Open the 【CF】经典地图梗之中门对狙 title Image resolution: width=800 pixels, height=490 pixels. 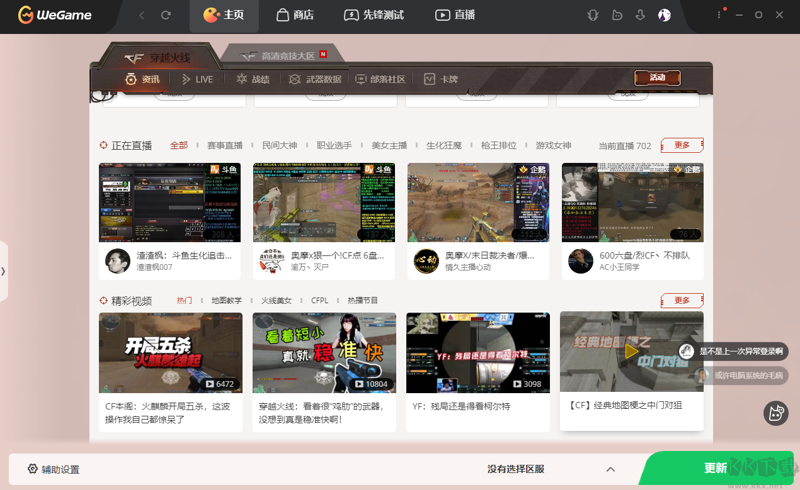624,405
